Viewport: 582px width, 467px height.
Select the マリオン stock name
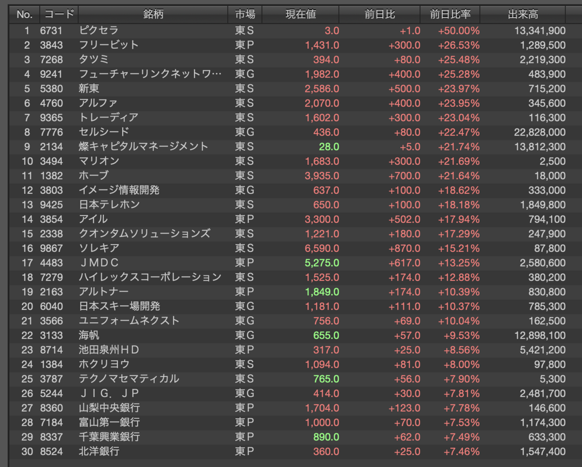(x=99, y=161)
